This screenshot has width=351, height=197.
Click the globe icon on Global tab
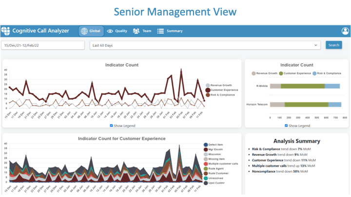pyautogui.click(x=84, y=31)
